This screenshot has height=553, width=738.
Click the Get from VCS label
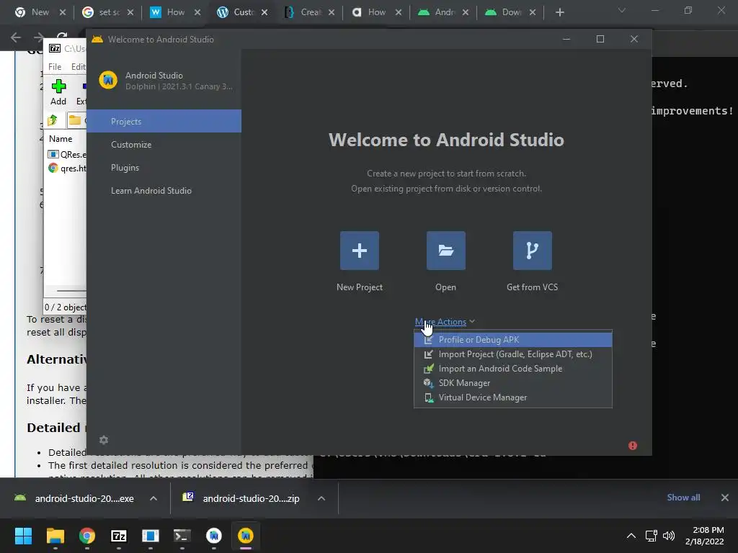[533, 287]
